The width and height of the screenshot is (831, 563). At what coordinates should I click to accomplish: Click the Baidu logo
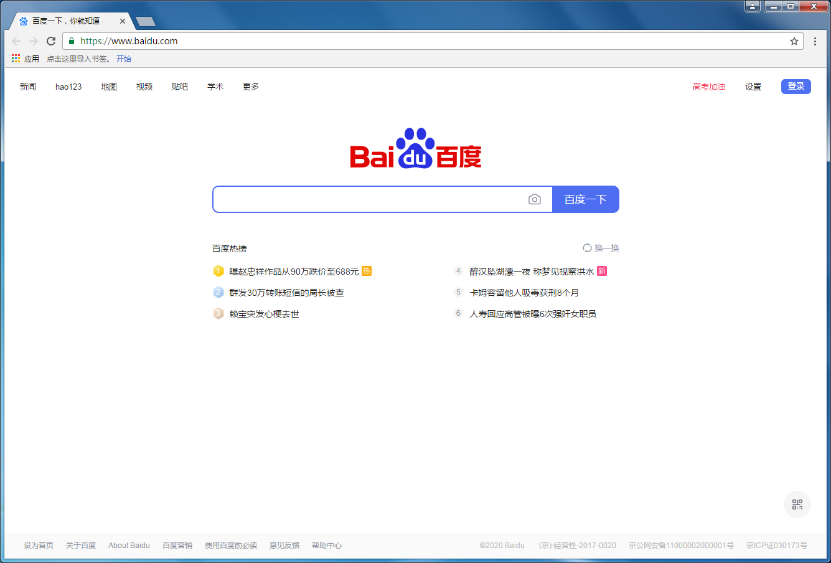click(x=416, y=148)
